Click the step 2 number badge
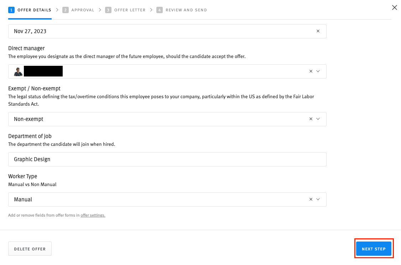 tap(66, 10)
